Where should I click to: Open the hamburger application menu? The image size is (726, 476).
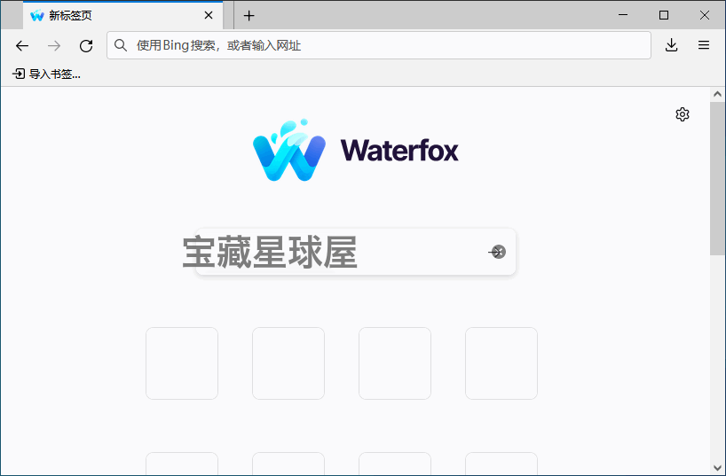coord(704,45)
